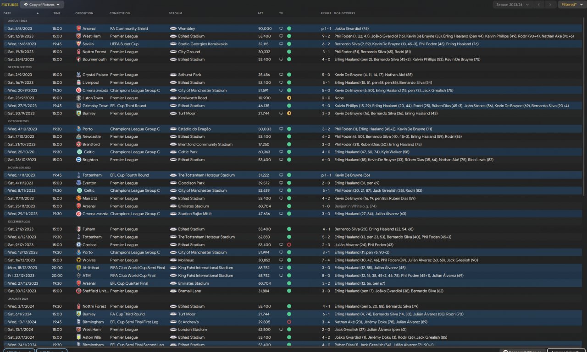Toggle the selection circle for Sat, 11/11/2023
This screenshot has width=587, height=352.
(6, 198)
